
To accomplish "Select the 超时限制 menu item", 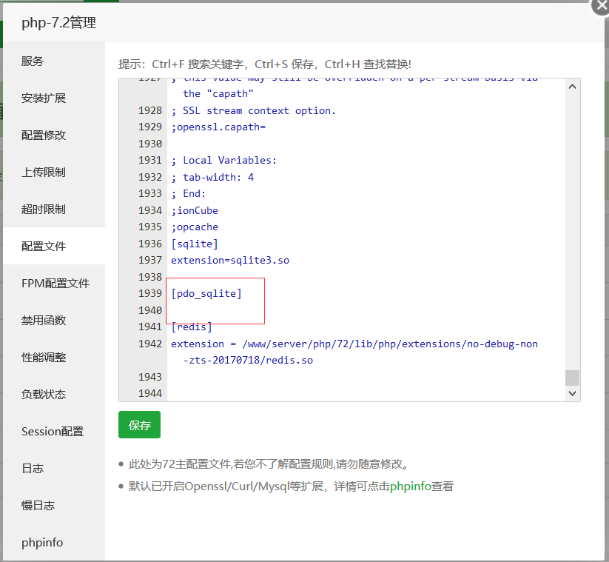I will pyautogui.click(x=54, y=209).
